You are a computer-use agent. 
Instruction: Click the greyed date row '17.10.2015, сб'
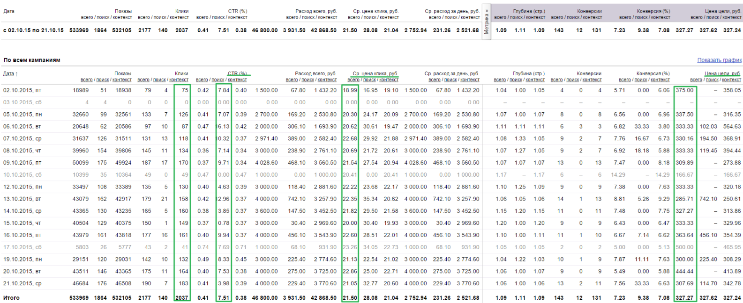tap(23, 247)
